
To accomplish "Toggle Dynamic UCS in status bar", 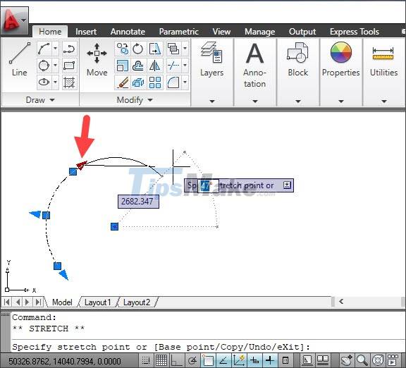I will point(239,360).
